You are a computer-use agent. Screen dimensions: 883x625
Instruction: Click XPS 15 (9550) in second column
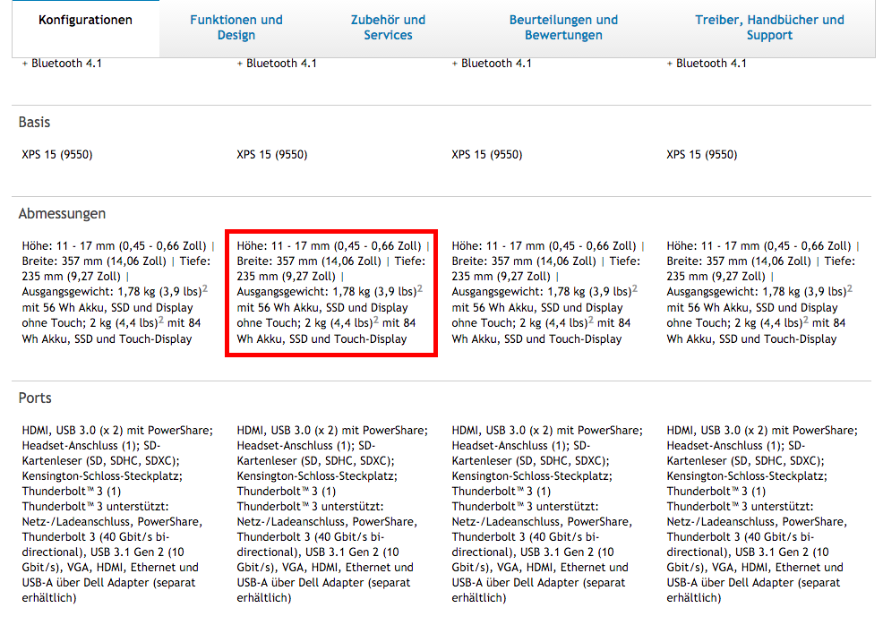272,155
